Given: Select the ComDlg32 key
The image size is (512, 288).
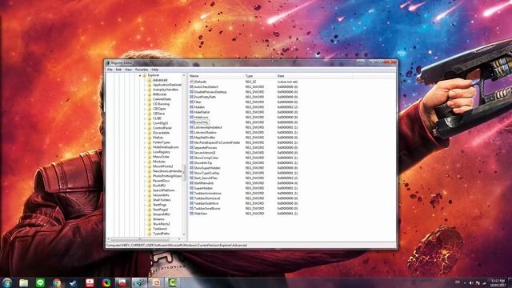Looking at the screenshot, I should tap(160, 123).
